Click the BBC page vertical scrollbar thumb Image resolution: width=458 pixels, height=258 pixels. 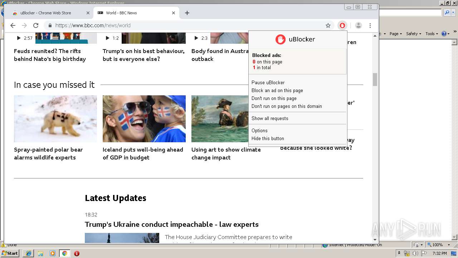point(375,80)
